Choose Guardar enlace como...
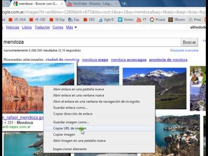This screenshot has width=208, height=156. [99, 107]
